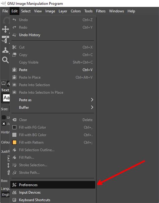Image resolution: width=159 pixels, height=203 pixels.
Task: Click the Aa font preview box
Action: (x=6, y=98)
